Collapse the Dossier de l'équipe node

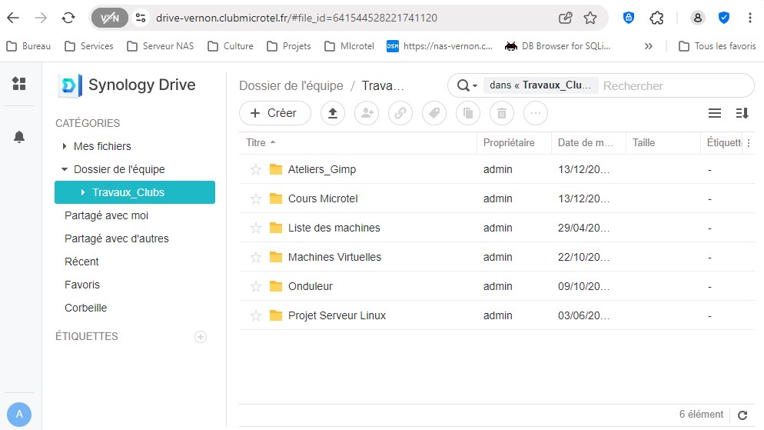(65, 169)
